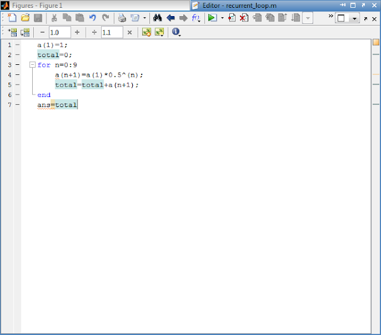Open a file with the folder icon
The image size is (381, 335).
25,18
